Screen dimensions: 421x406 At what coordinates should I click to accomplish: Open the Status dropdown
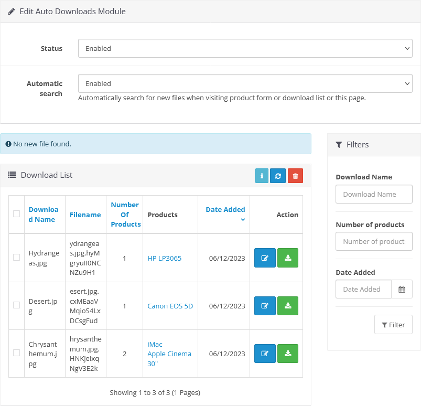[245, 48]
